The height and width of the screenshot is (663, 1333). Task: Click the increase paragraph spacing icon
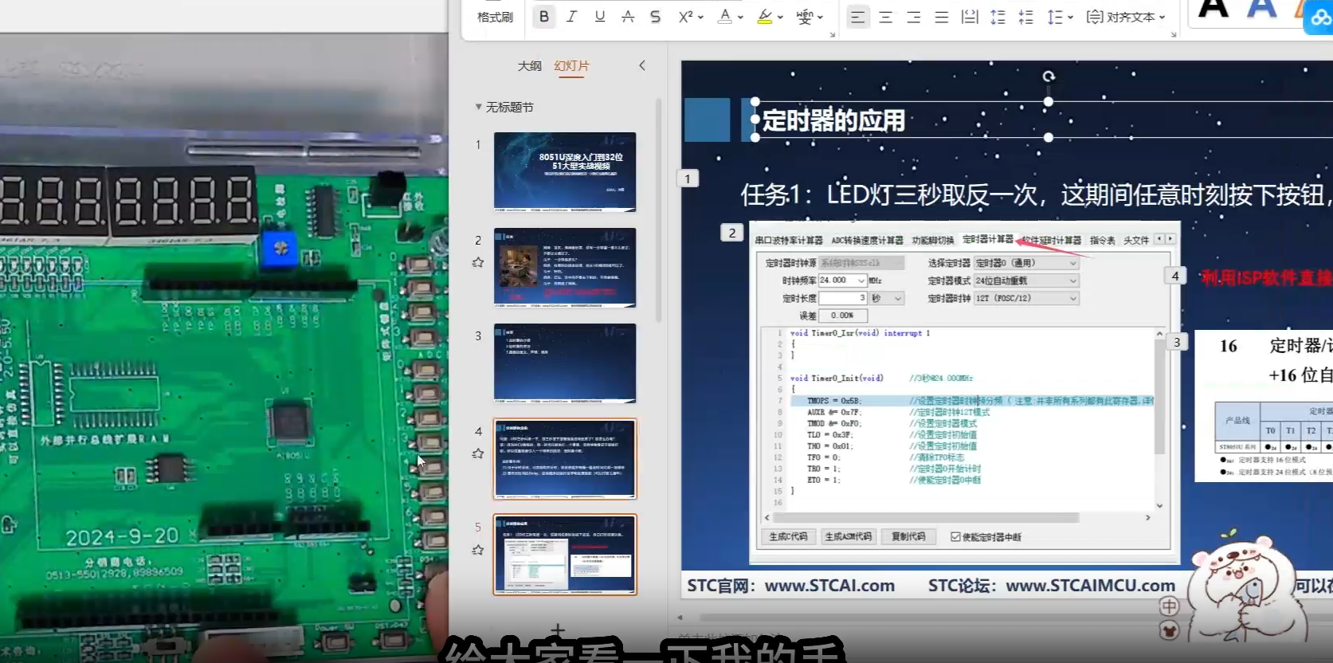point(998,17)
